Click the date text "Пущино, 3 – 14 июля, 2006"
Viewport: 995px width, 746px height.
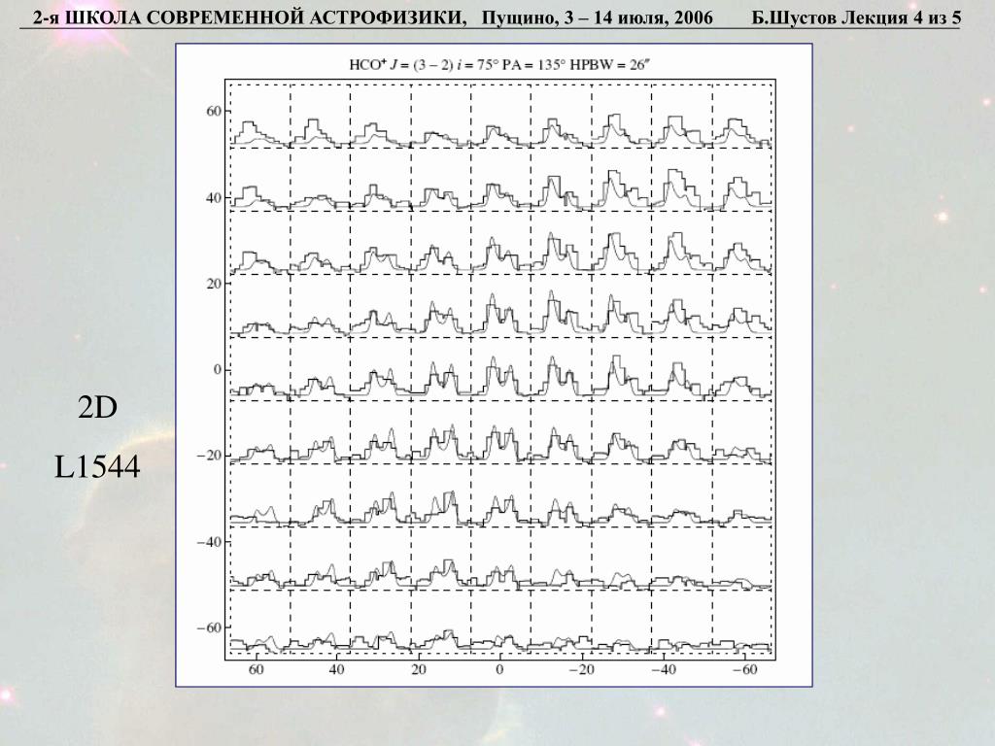[598, 17]
